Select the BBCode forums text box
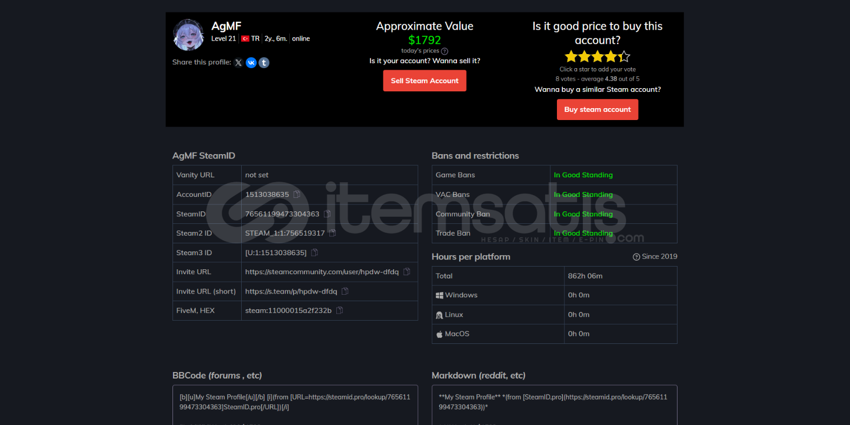850x425 pixels. pyautogui.click(x=295, y=405)
